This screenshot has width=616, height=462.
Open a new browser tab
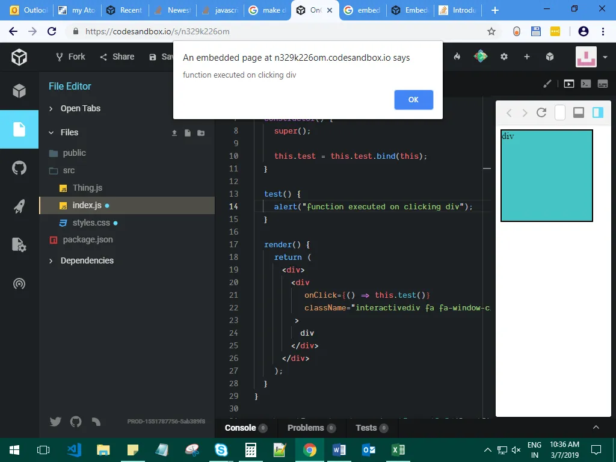pos(495,10)
